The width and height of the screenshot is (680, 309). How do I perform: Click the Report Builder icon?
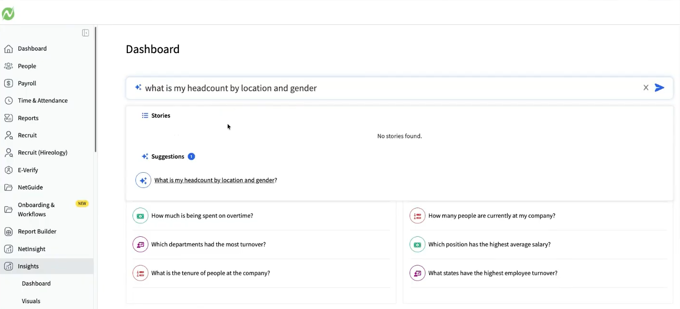[9, 232]
